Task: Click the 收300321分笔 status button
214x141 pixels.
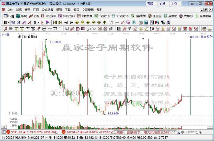Action: click(x=190, y=132)
